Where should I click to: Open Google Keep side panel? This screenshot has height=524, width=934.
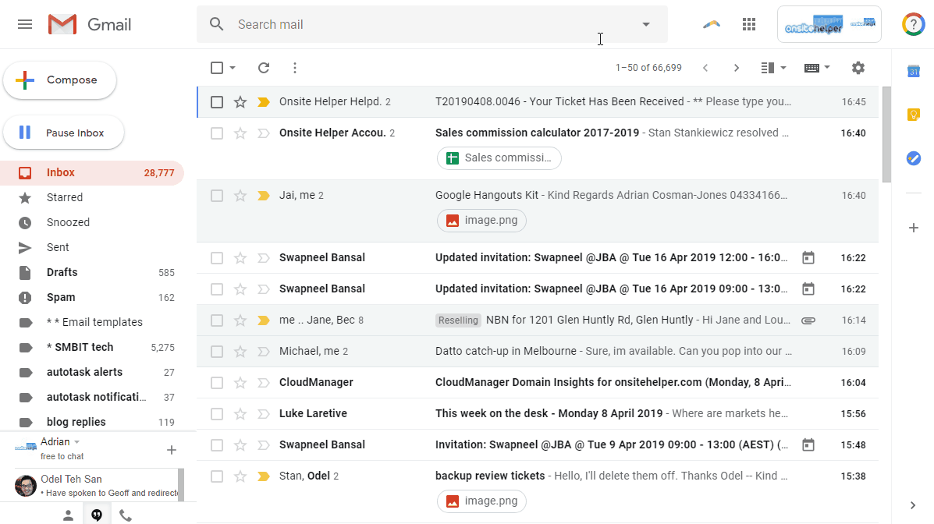[913, 115]
